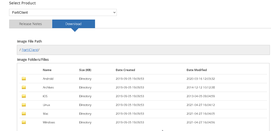Click the iOS folder icon
Image resolution: width=271 pixels, height=131 pixels.
coord(24,96)
